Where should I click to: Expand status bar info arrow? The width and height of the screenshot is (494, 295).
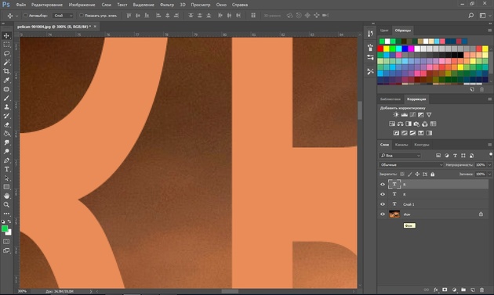[x=91, y=292]
